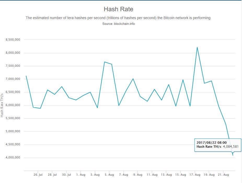The width and height of the screenshot is (242, 183).
Task: Click the 8,500,000 y-axis label
Action: (13, 40)
